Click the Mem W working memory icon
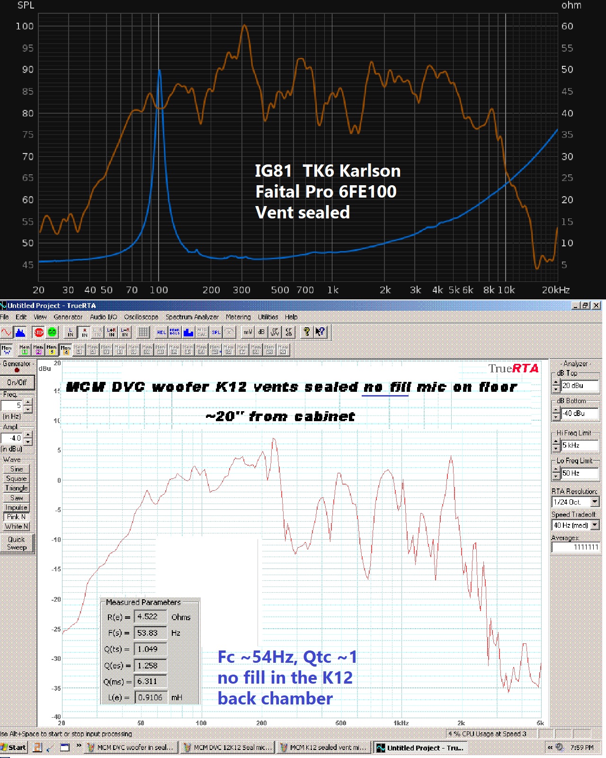The height and width of the screenshot is (758, 606). [x=7, y=350]
